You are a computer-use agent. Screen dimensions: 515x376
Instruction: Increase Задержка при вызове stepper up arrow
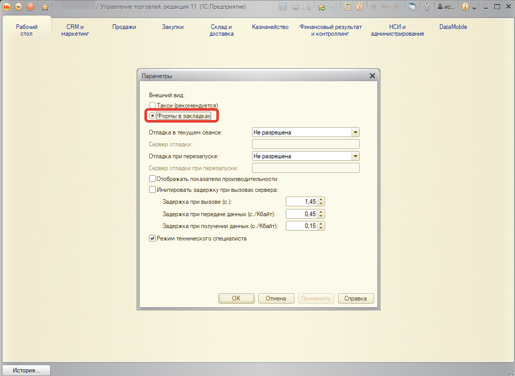pos(321,200)
